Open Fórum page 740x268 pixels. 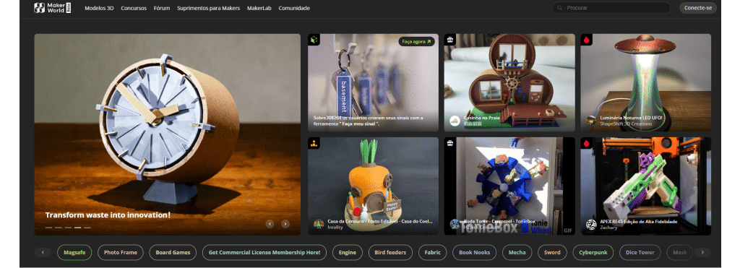[162, 8]
